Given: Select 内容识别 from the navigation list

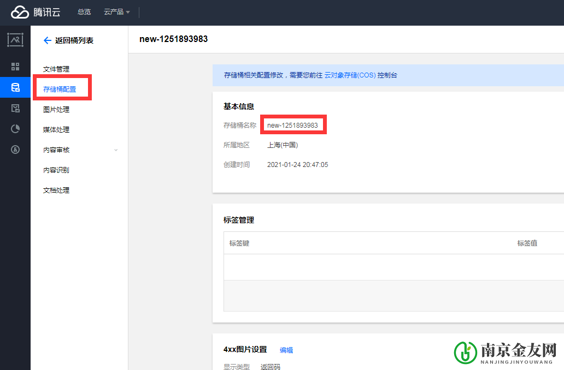Looking at the screenshot, I should [x=56, y=170].
